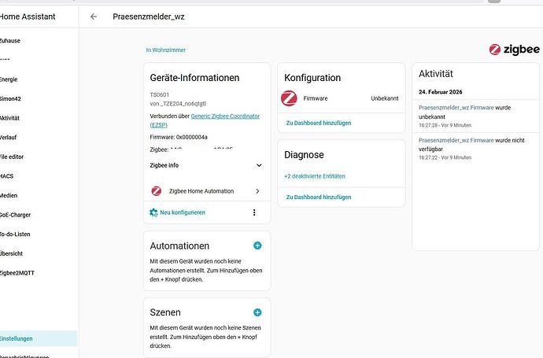Open HACS in the sidebar
Viewport: 543px width, 358px height.
pyautogui.click(x=6, y=176)
